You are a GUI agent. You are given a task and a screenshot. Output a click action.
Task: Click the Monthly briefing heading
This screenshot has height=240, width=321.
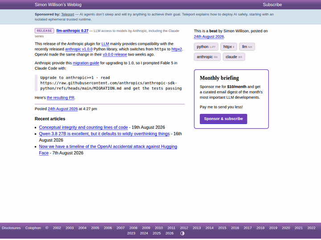point(219,78)
